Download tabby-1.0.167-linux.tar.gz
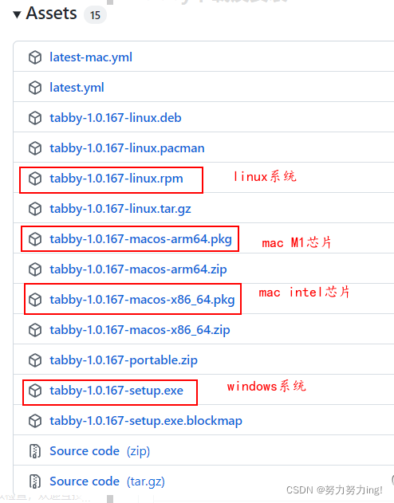 click(x=120, y=209)
